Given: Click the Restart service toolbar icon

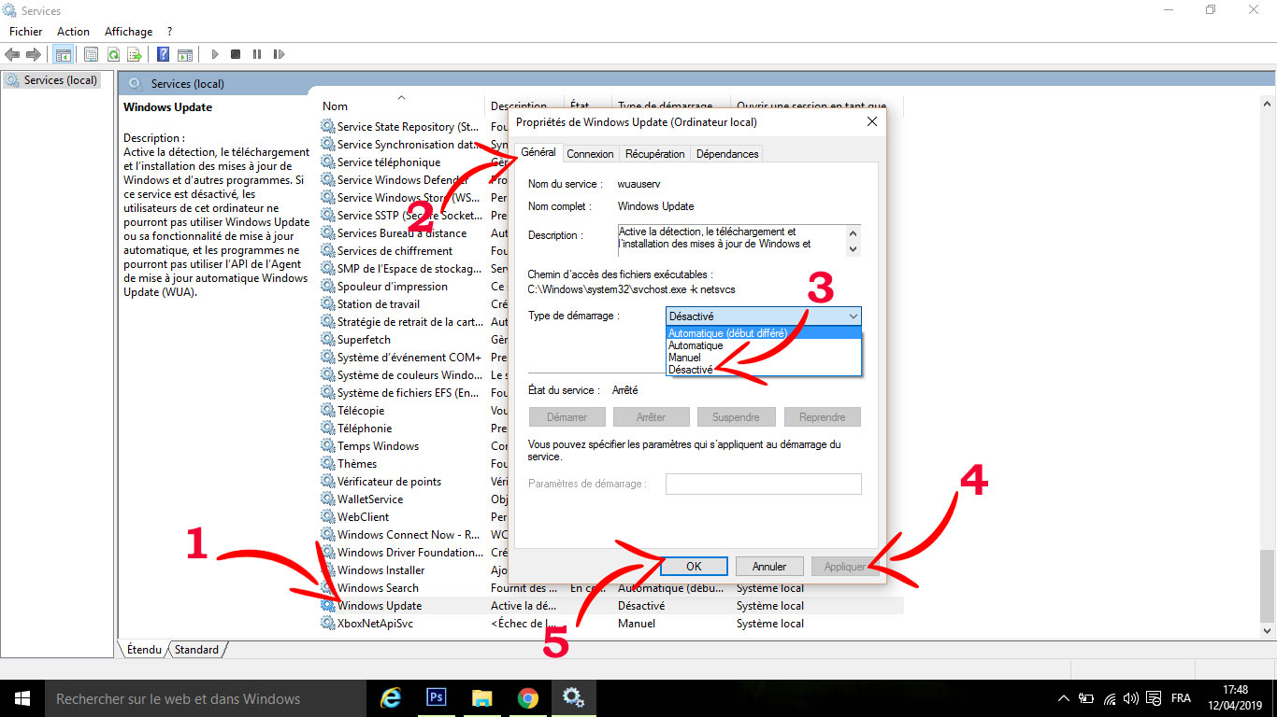Looking at the screenshot, I should point(278,54).
